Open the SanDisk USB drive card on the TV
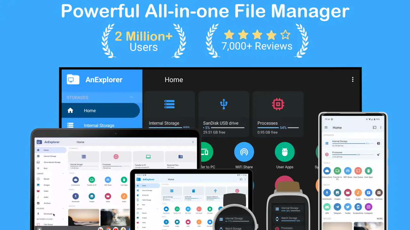 point(224,114)
